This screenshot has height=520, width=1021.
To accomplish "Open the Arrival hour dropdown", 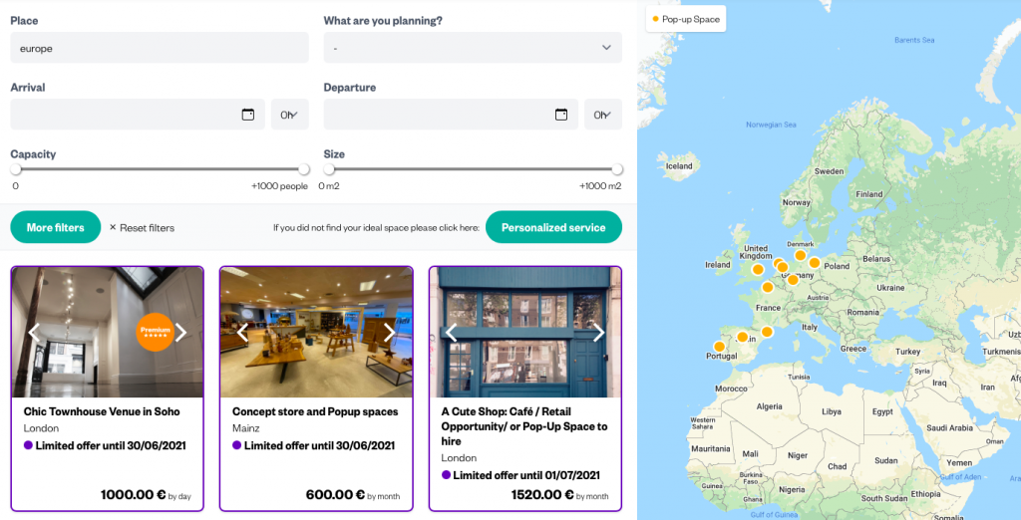I will (x=289, y=115).
